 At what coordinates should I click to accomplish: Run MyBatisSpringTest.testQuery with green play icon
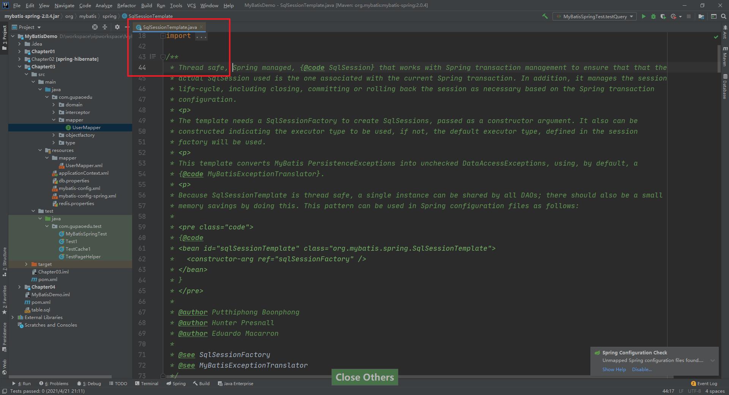tap(644, 16)
